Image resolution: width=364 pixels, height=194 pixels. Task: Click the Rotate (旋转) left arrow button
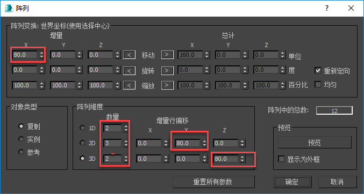coord(129,70)
